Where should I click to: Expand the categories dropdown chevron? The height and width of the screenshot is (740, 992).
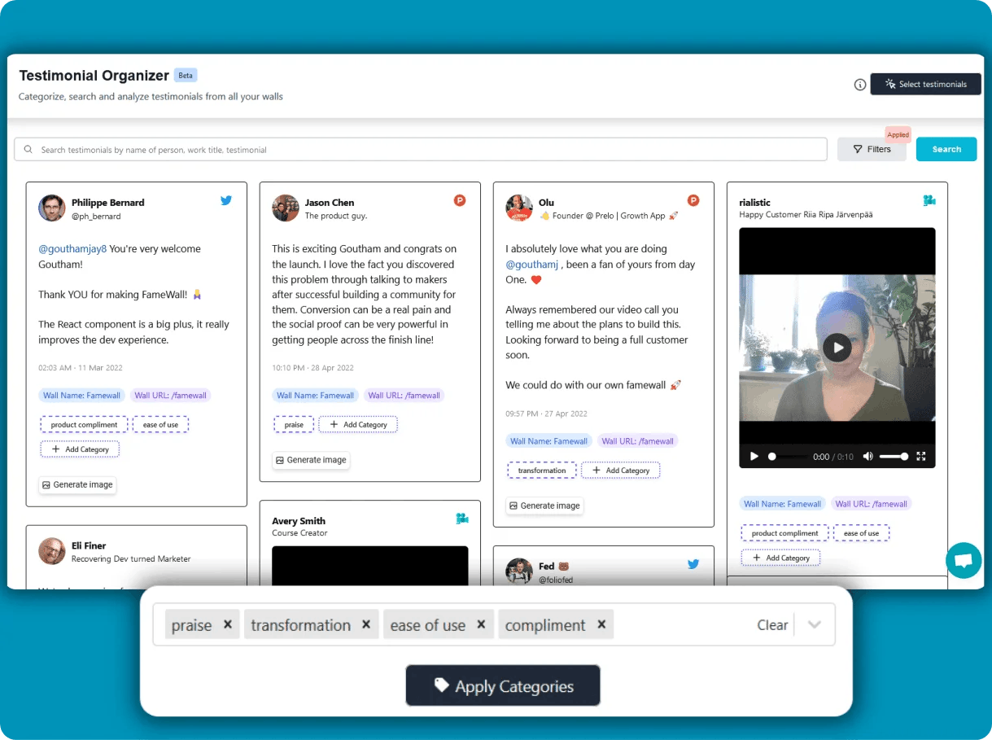click(815, 625)
